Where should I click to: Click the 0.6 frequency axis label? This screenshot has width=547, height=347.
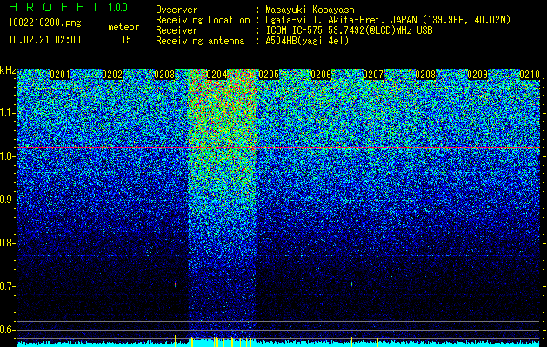click(6, 330)
